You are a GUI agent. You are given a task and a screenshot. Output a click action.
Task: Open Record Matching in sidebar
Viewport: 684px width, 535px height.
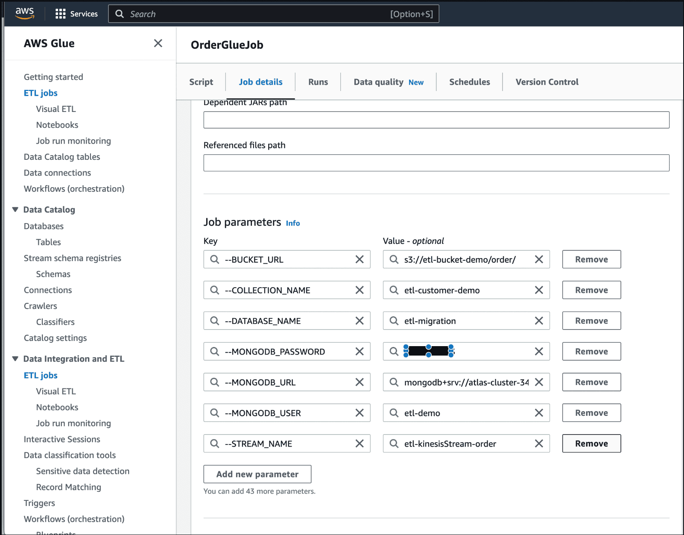pyautogui.click(x=68, y=487)
